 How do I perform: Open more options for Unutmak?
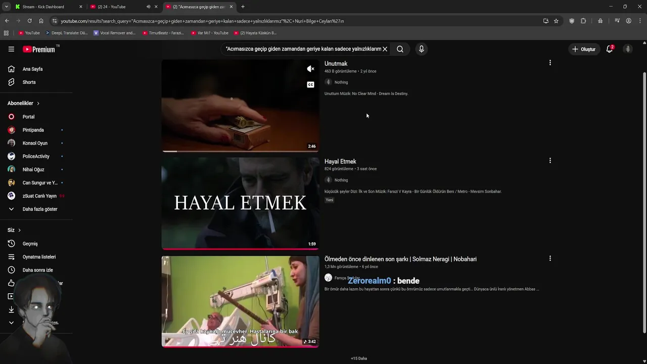[x=550, y=63]
